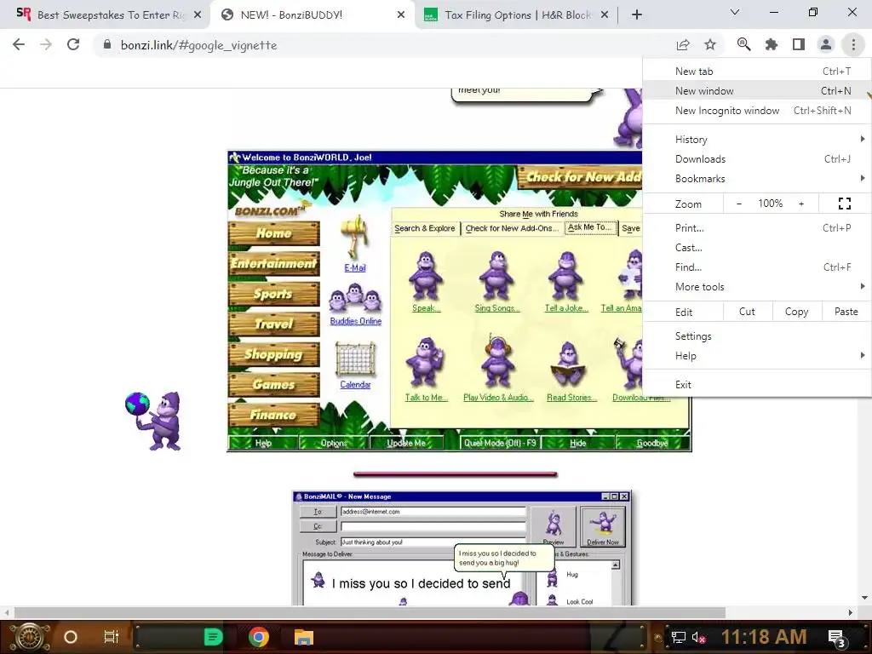Image resolution: width=872 pixels, height=654 pixels.
Task: Close the Chrome three-dot menu button
Action: (853, 44)
